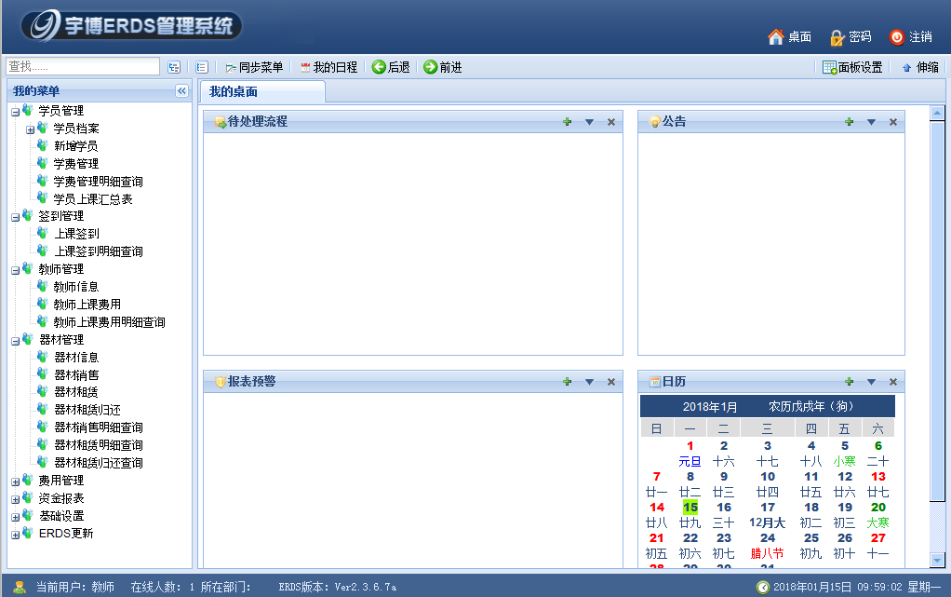Open 新增学员 in the menu tree

tap(75, 146)
